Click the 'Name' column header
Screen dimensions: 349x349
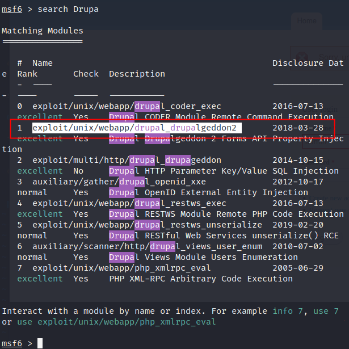[43, 63]
